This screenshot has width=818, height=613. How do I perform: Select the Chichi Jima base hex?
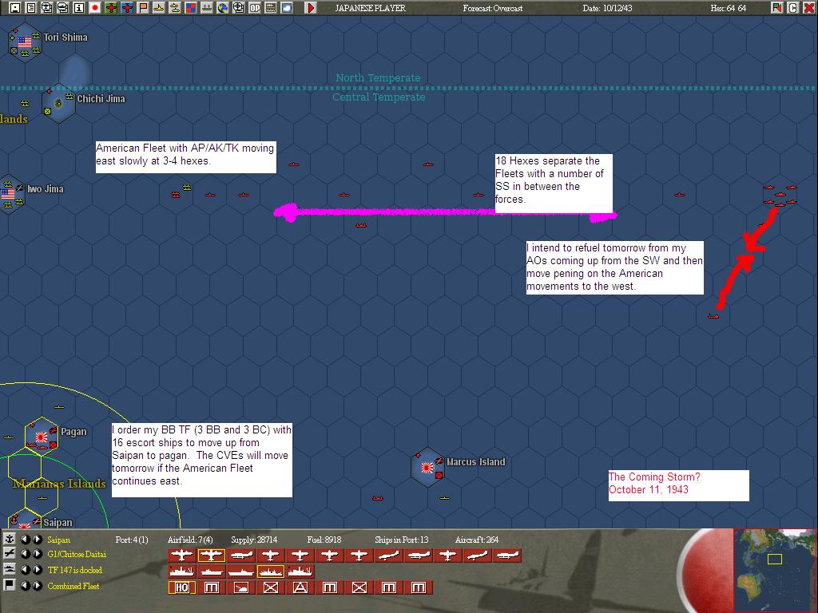tap(58, 103)
